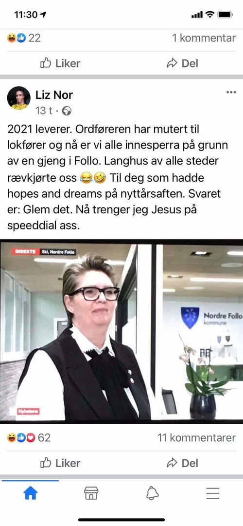Tap the battery icon in status bar
Viewport: 243px width, 526px height.
click(x=225, y=15)
